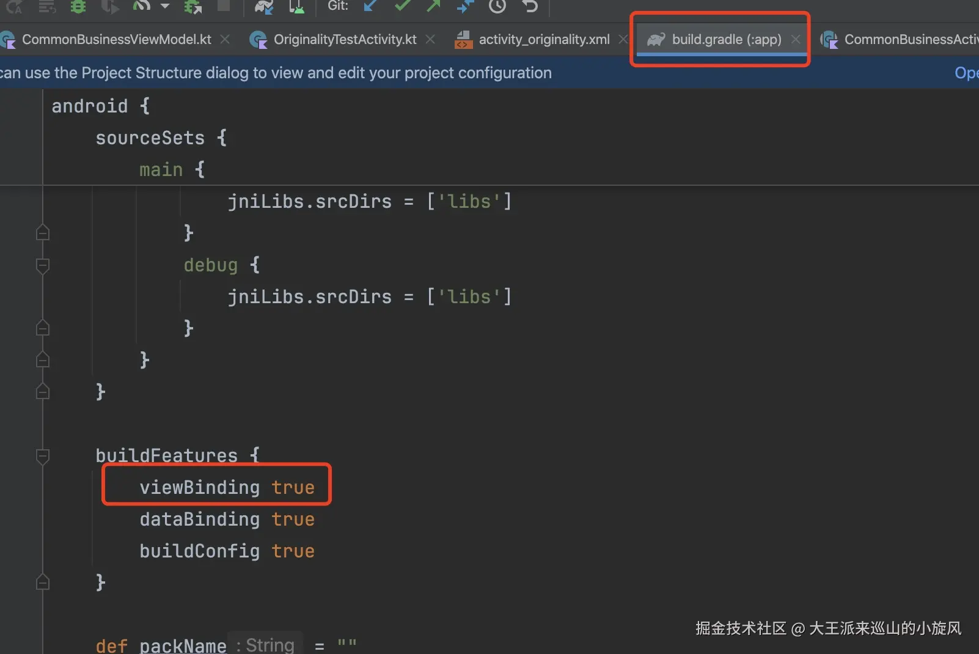Click the Project Structure dialog banner text
Screen dimensions: 979x654
[x=276, y=73]
